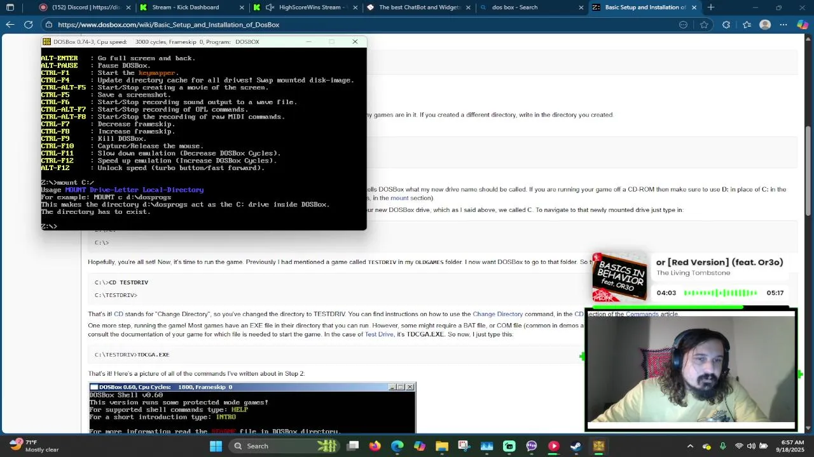Unmute the HighScoreWins Stream tab speaker icon
Screen dimensions: 814x457
[270, 8]
